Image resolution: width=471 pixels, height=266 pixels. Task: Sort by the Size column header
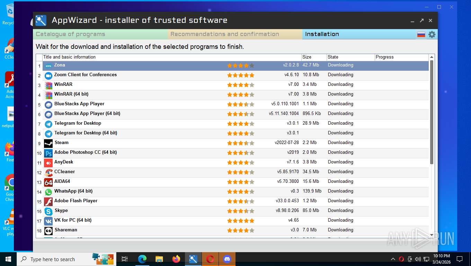tap(314, 57)
